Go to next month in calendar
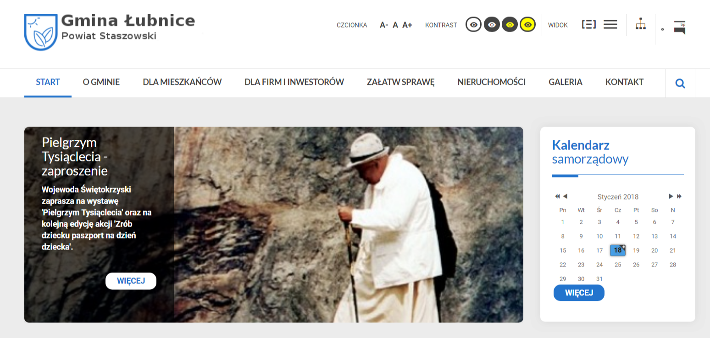 click(x=671, y=196)
